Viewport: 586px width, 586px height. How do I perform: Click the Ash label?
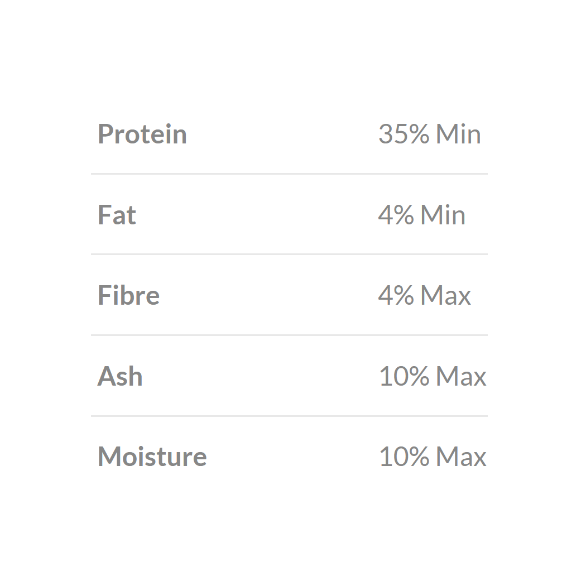click(x=120, y=377)
